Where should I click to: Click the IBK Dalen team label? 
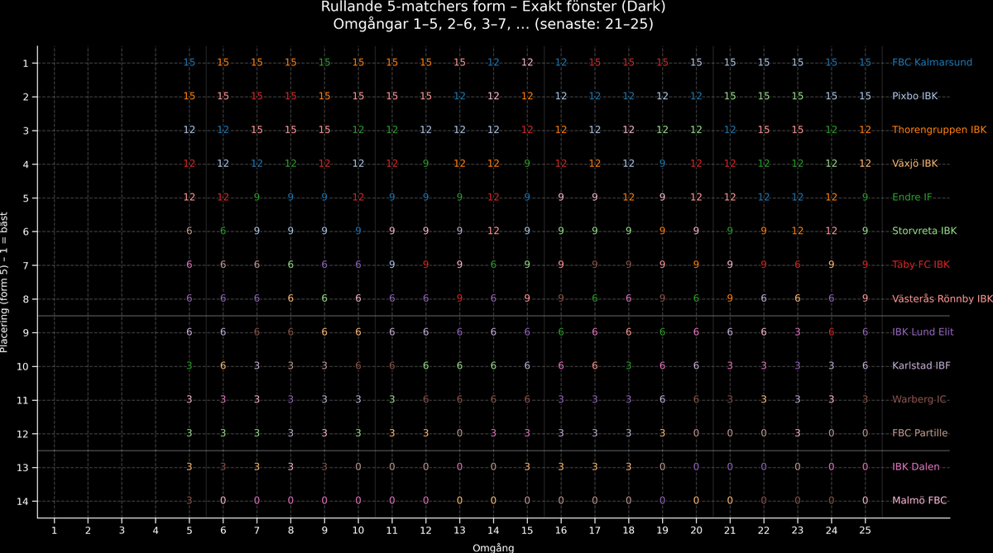click(x=916, y=467)
